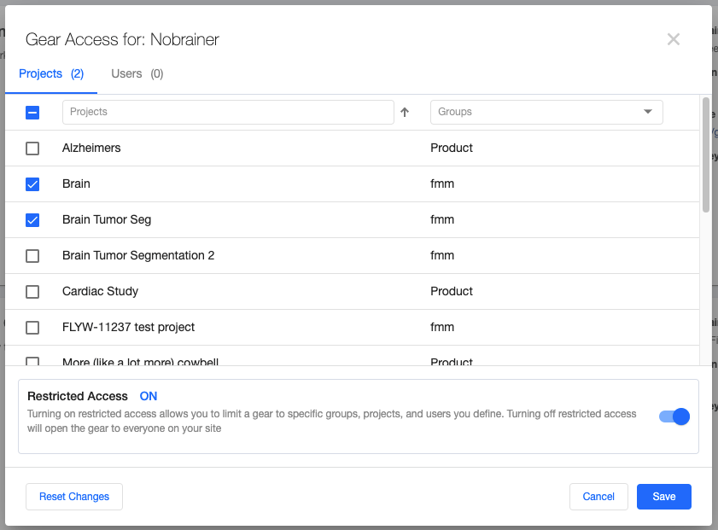Select the More (like a lot more) cowbell project

click(x=32, y=361)
